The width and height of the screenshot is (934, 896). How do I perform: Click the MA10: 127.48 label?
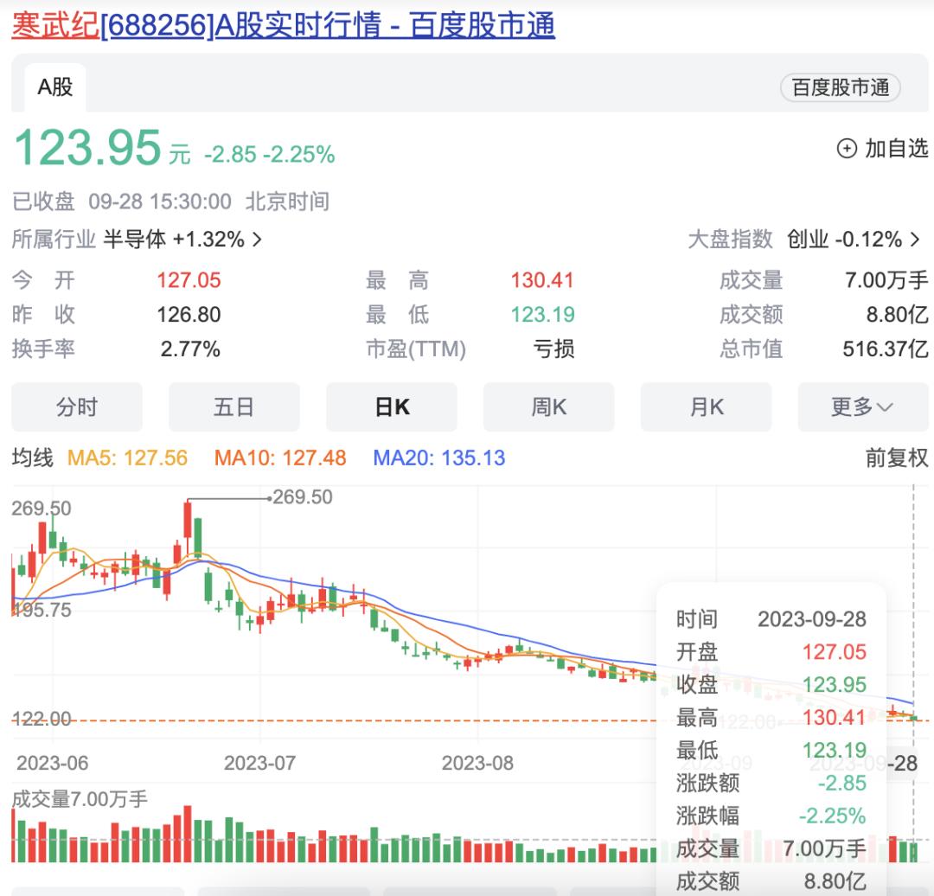tap(280, 458)
